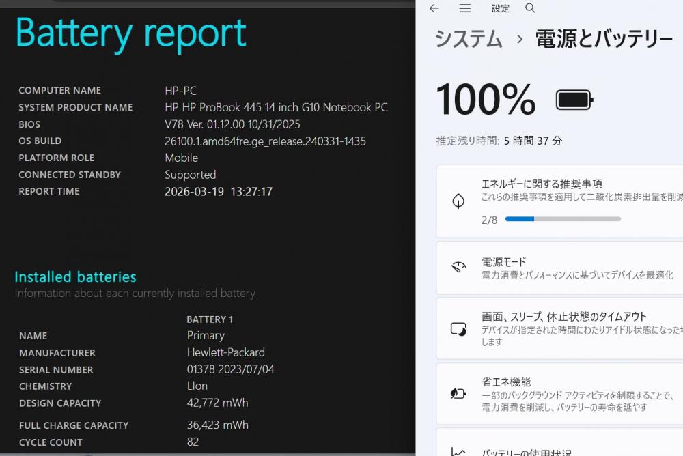683x456 pixels.
Task: Open the hamburger navigation menu in Settings
Action: pyautogui.click(x=464, y=8)
